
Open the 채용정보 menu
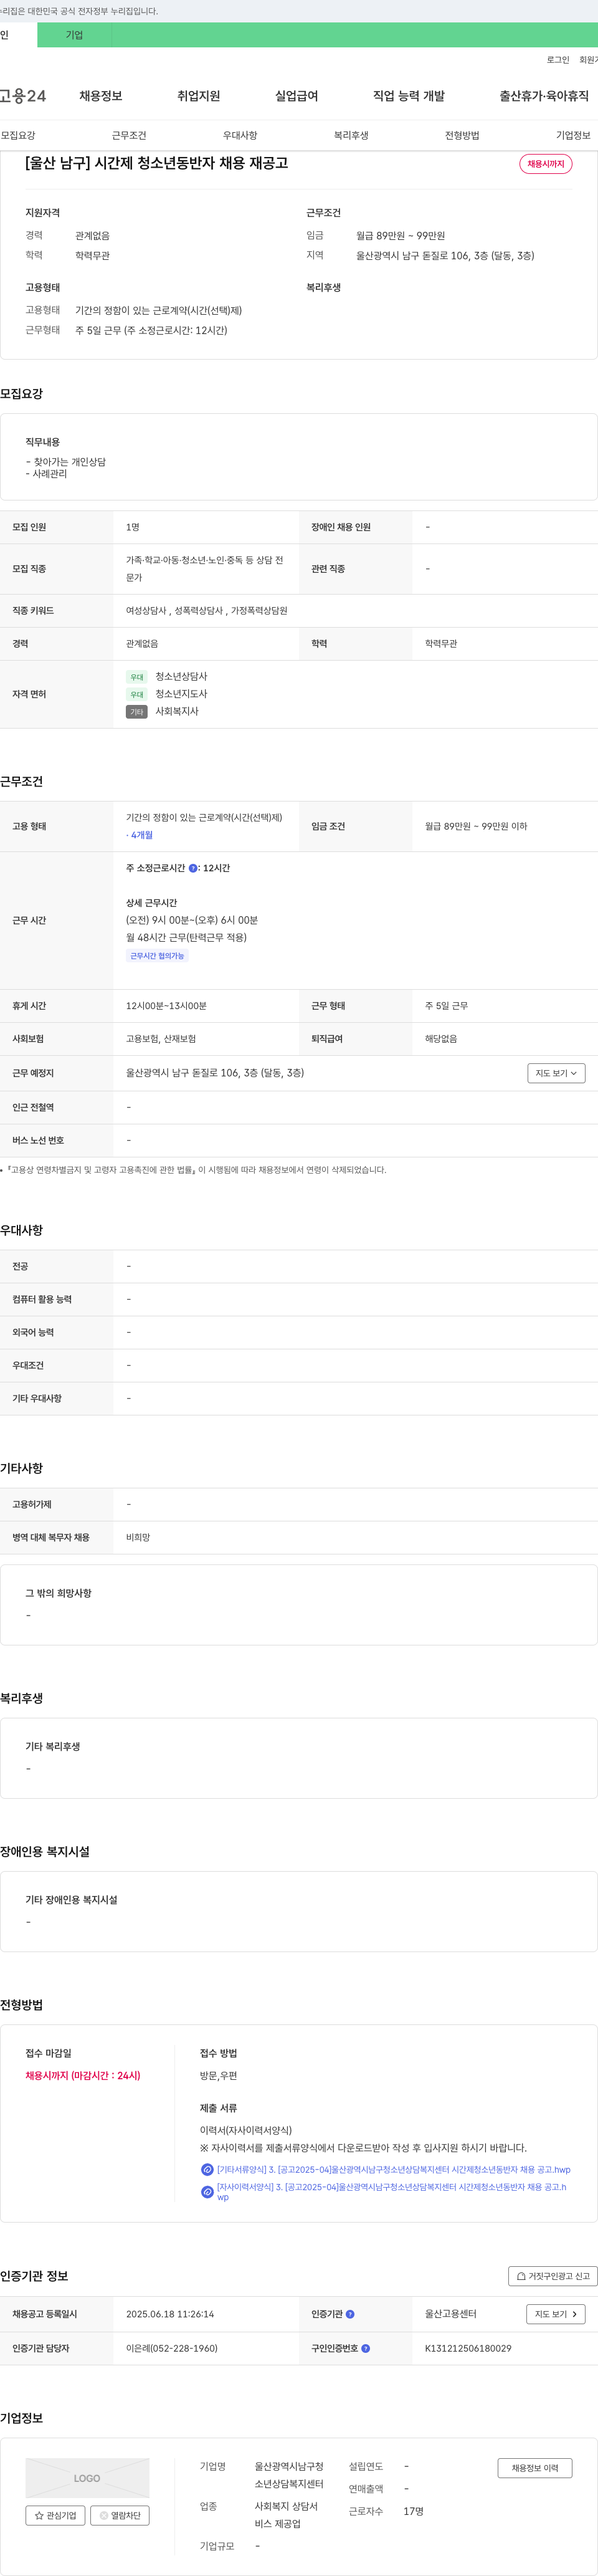pyautogui.click(x=101, y=96)
